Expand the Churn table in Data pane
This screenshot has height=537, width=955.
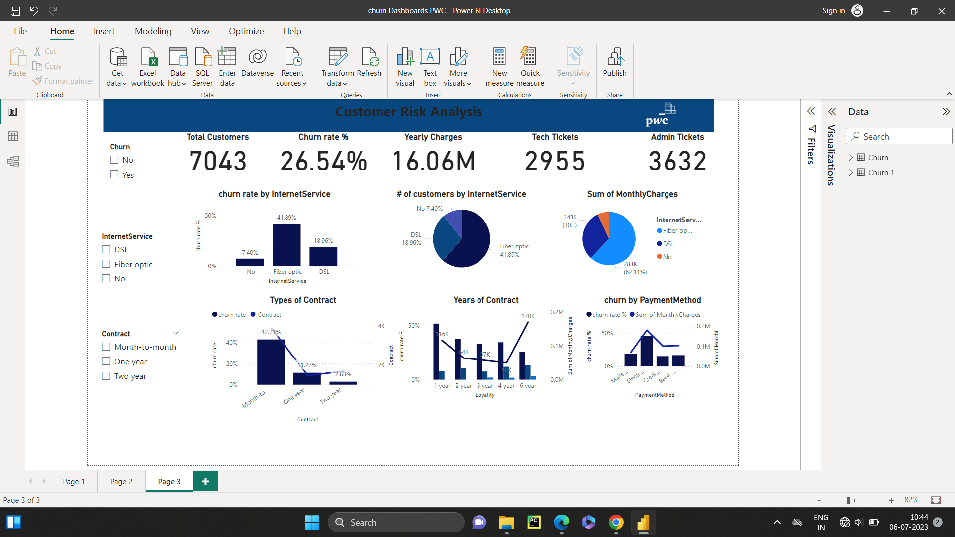coord(852,157)
